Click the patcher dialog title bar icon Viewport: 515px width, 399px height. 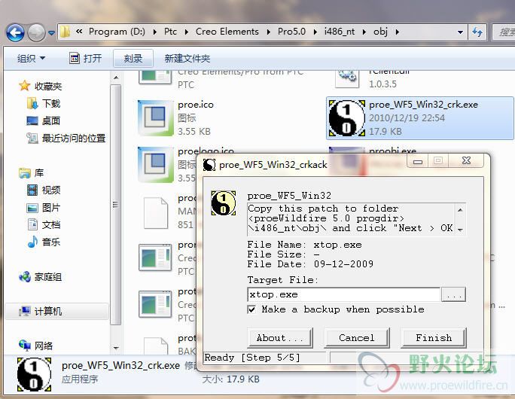(x=209, y=165)
